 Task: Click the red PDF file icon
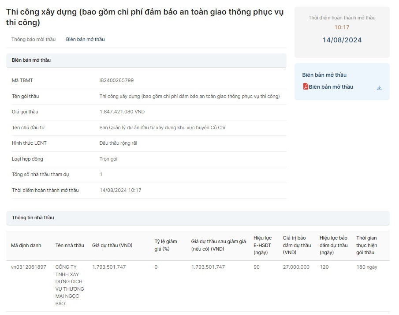point(305,87)
